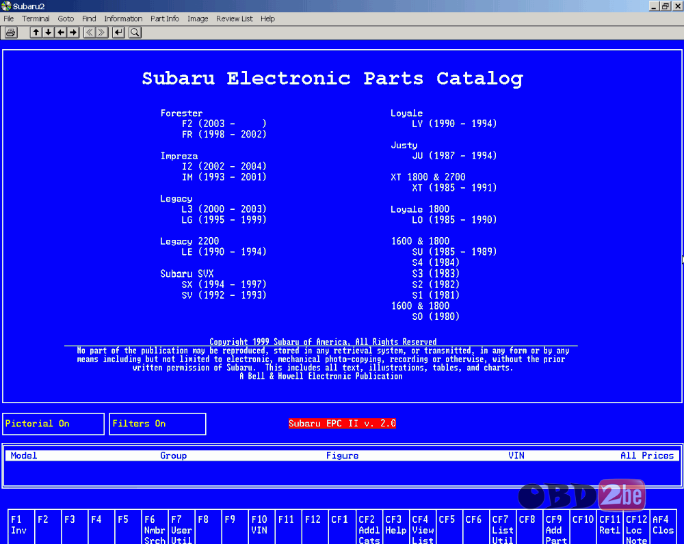Select SVX SX (1994 - 1997) catalog
This screenshot has height=544, width=684.
(x=224, y=284)
